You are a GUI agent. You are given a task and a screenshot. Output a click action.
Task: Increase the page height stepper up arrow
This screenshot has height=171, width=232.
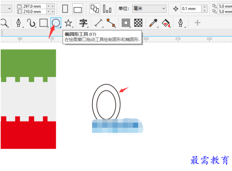click(x=53, y=12)
